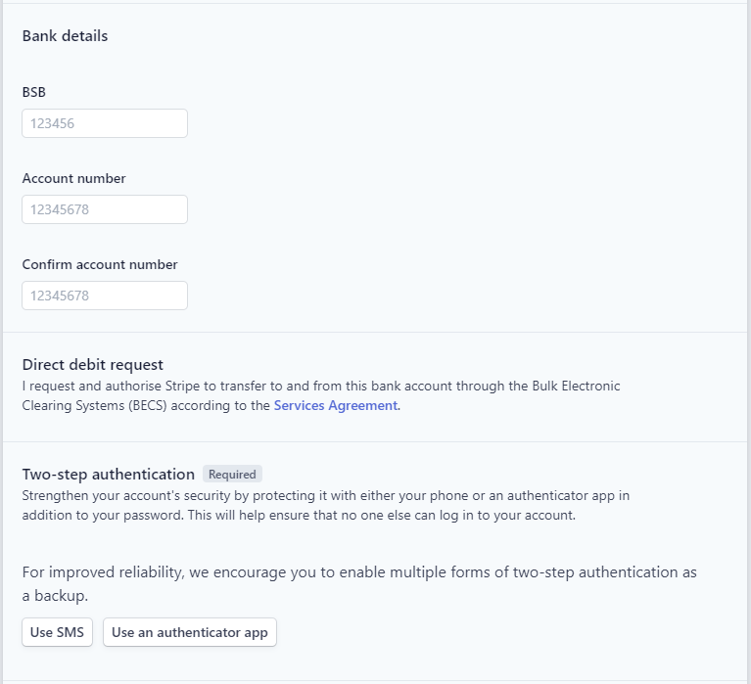Click the 'I request and authorise Stripe' sentence

321,395
